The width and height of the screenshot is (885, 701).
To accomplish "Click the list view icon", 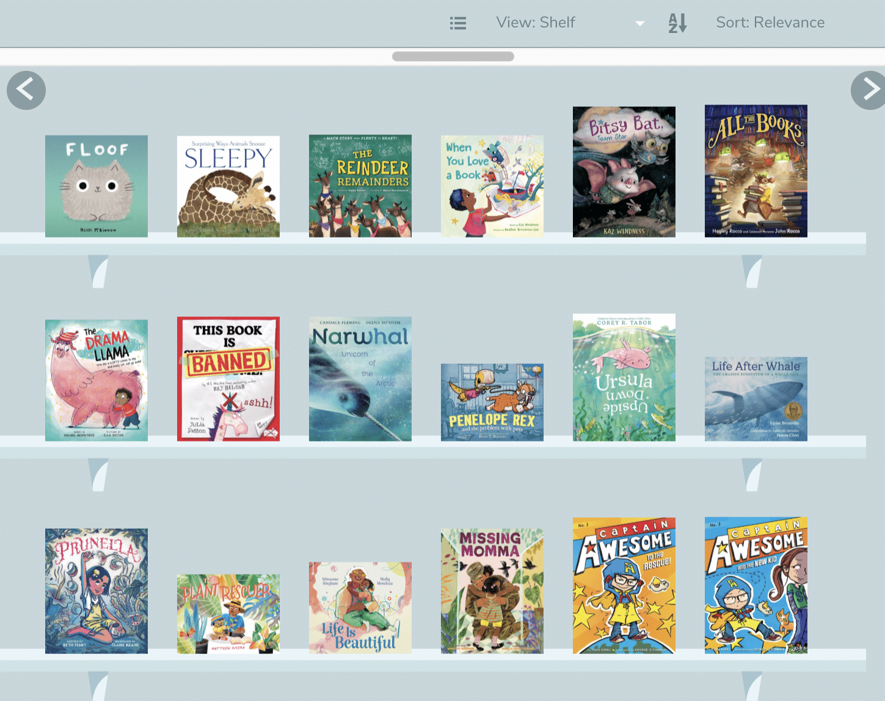I will click(458, 23).
